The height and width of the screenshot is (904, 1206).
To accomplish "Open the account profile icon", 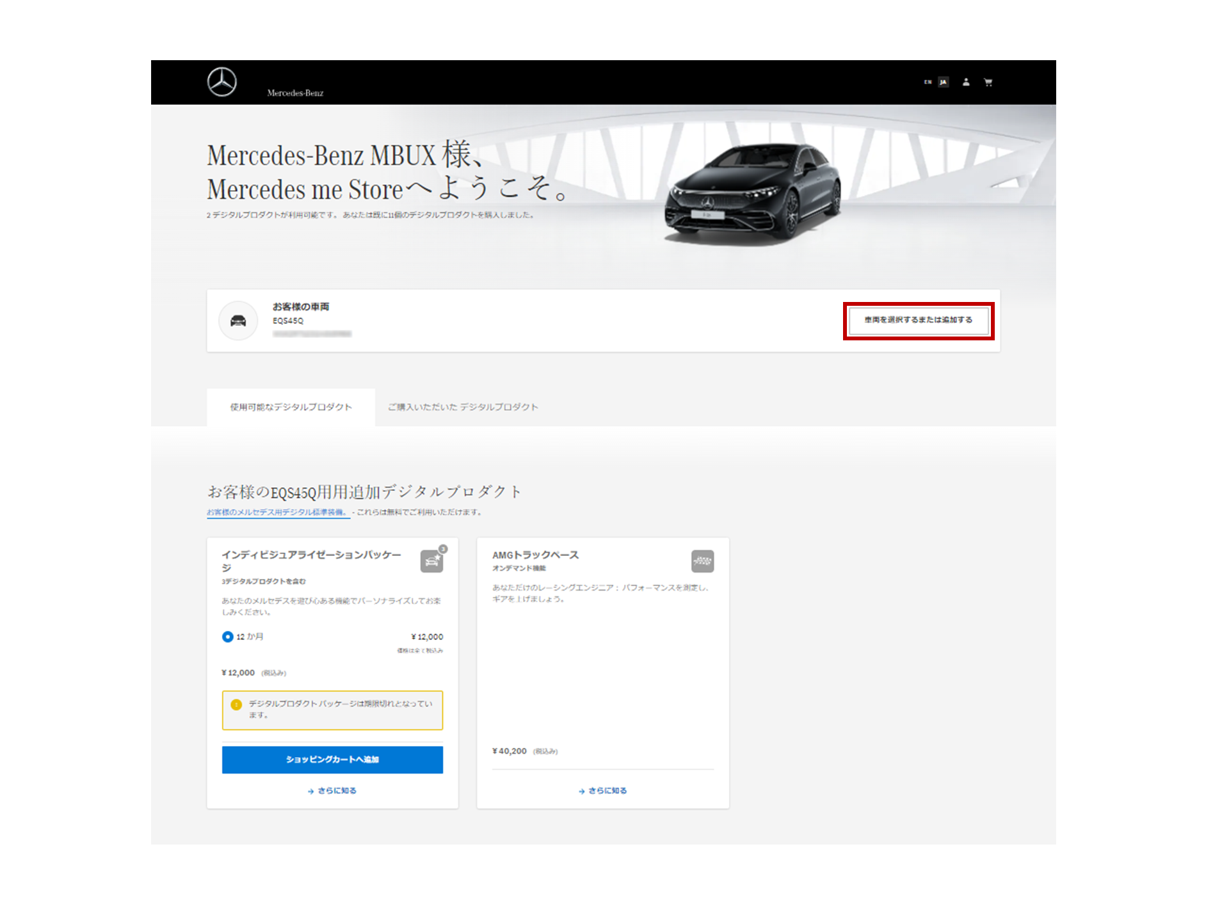I will point(966,82).
